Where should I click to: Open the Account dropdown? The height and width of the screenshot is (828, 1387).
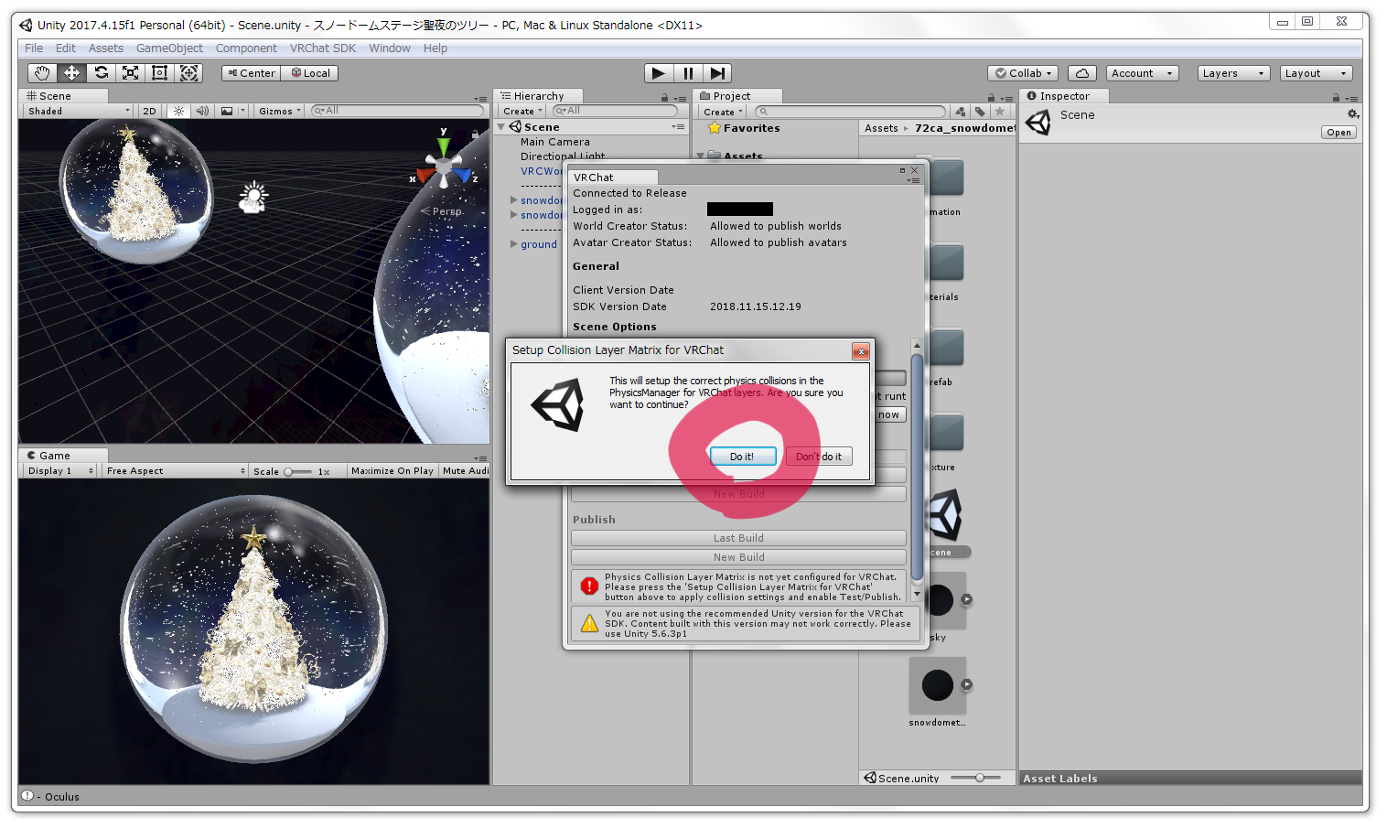point(1142,73)
